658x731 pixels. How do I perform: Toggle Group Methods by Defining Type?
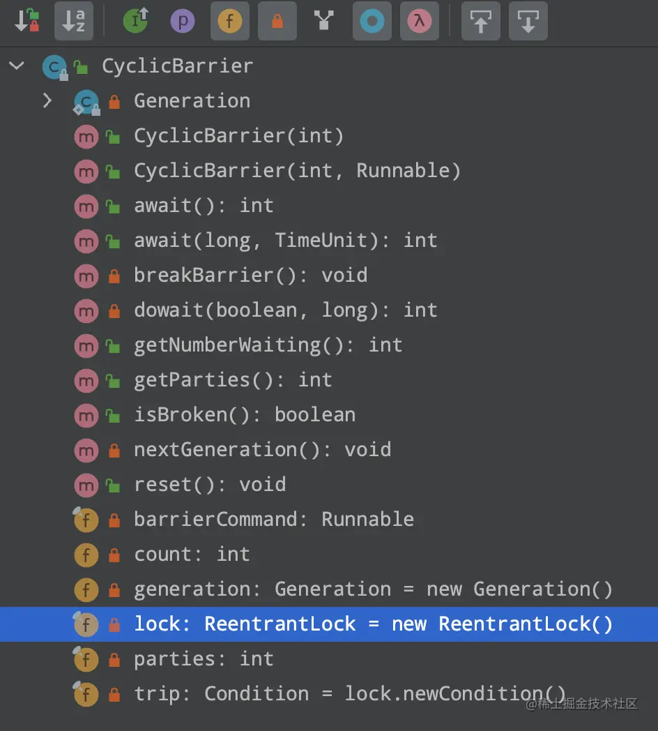[x=324, y=21]
